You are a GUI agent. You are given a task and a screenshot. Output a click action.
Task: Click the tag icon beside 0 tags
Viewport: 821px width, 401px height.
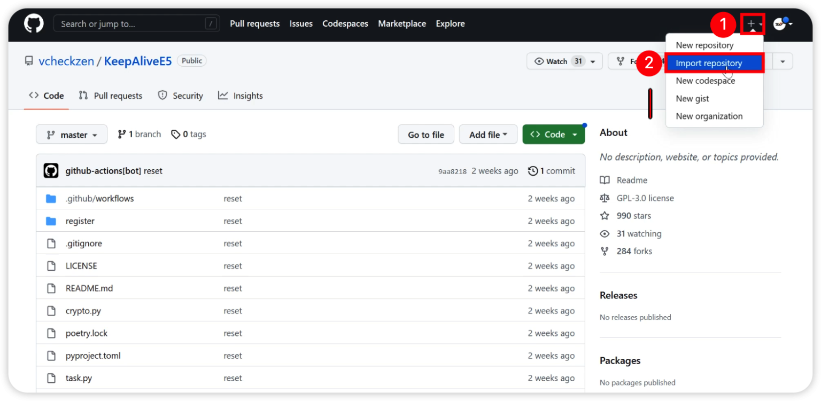pos(175,135)
